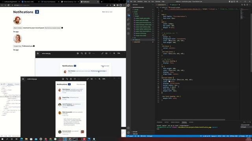
Task: Click Go Live / Port button in VS Code status bar
Action: click(234, 136)
